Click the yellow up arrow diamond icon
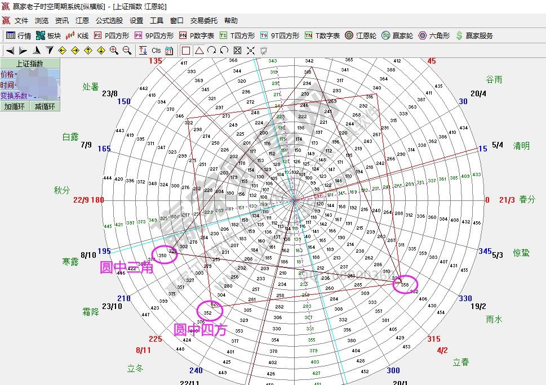 click(x=88, y=51)
